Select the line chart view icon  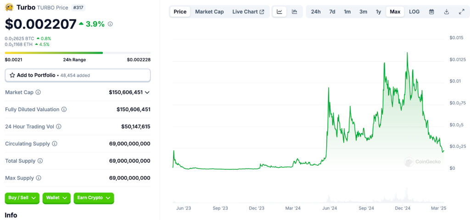[x=280, y=11]
